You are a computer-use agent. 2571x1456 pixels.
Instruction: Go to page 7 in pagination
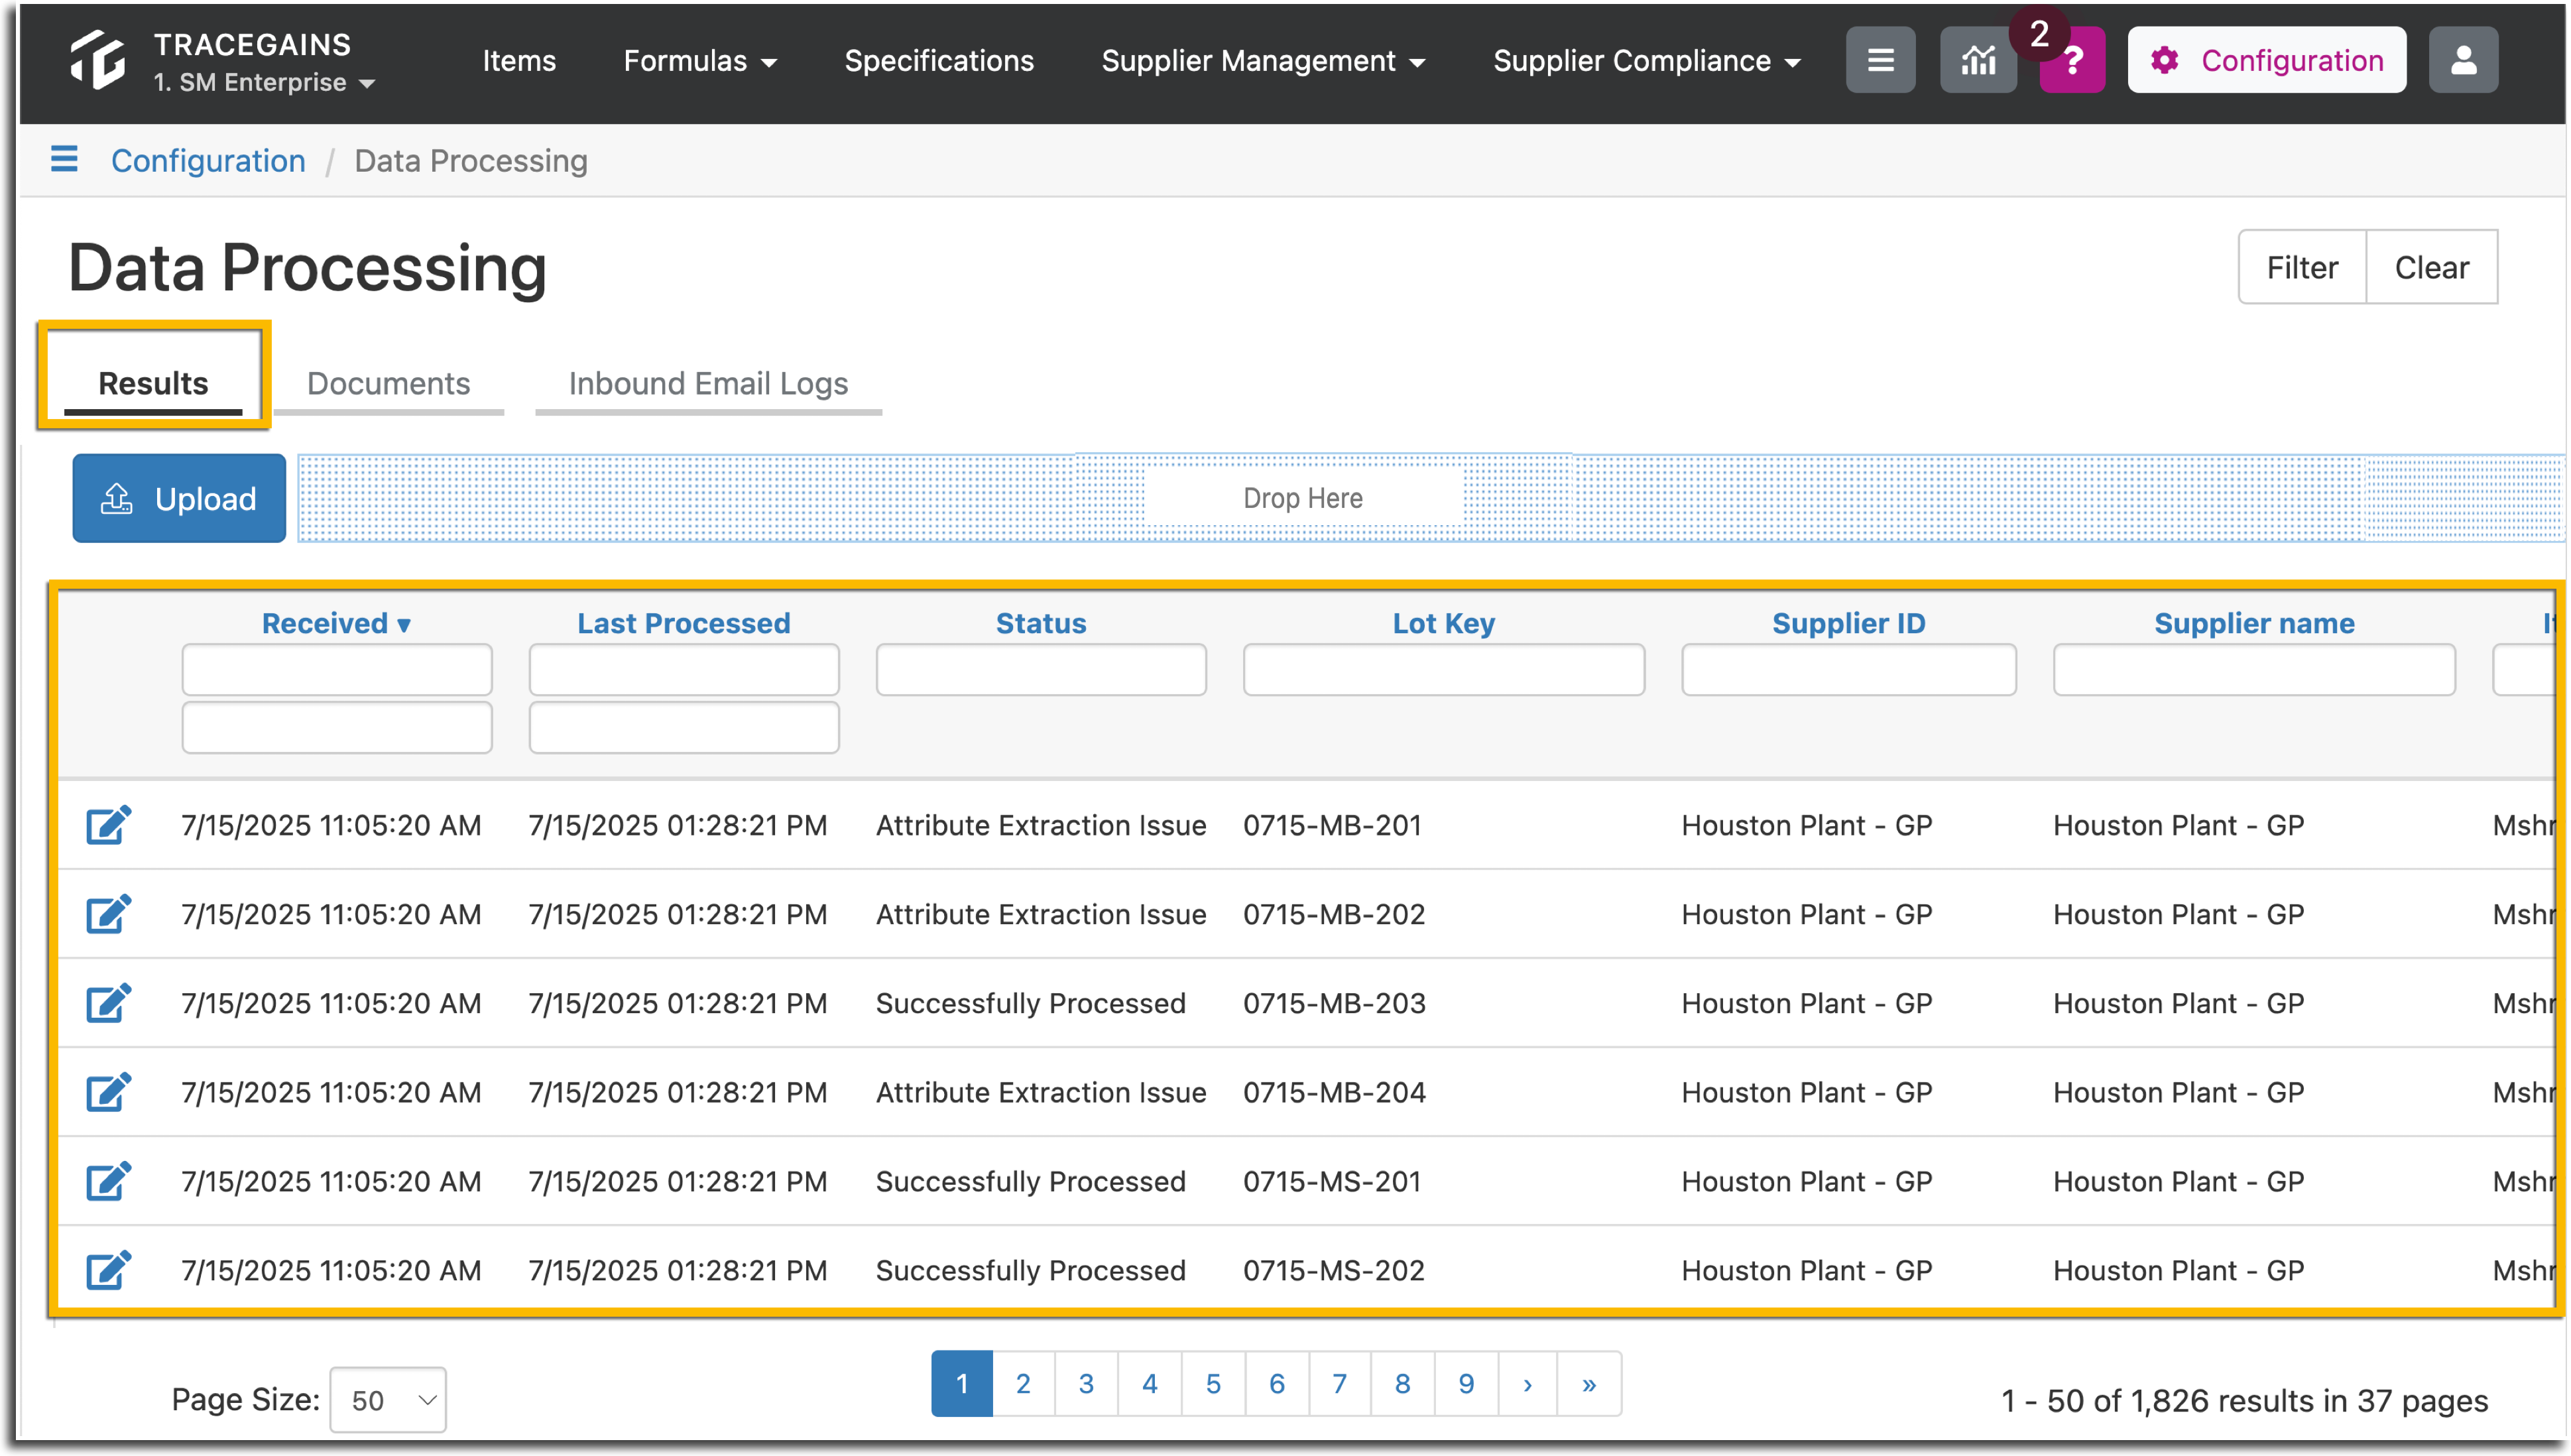click(1339, 1383)
